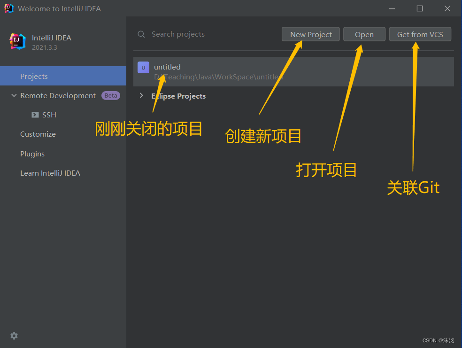The height and width of the screenshot is (348, 462).
Task: Open settings via the gear icon
Action: point(14,336)
